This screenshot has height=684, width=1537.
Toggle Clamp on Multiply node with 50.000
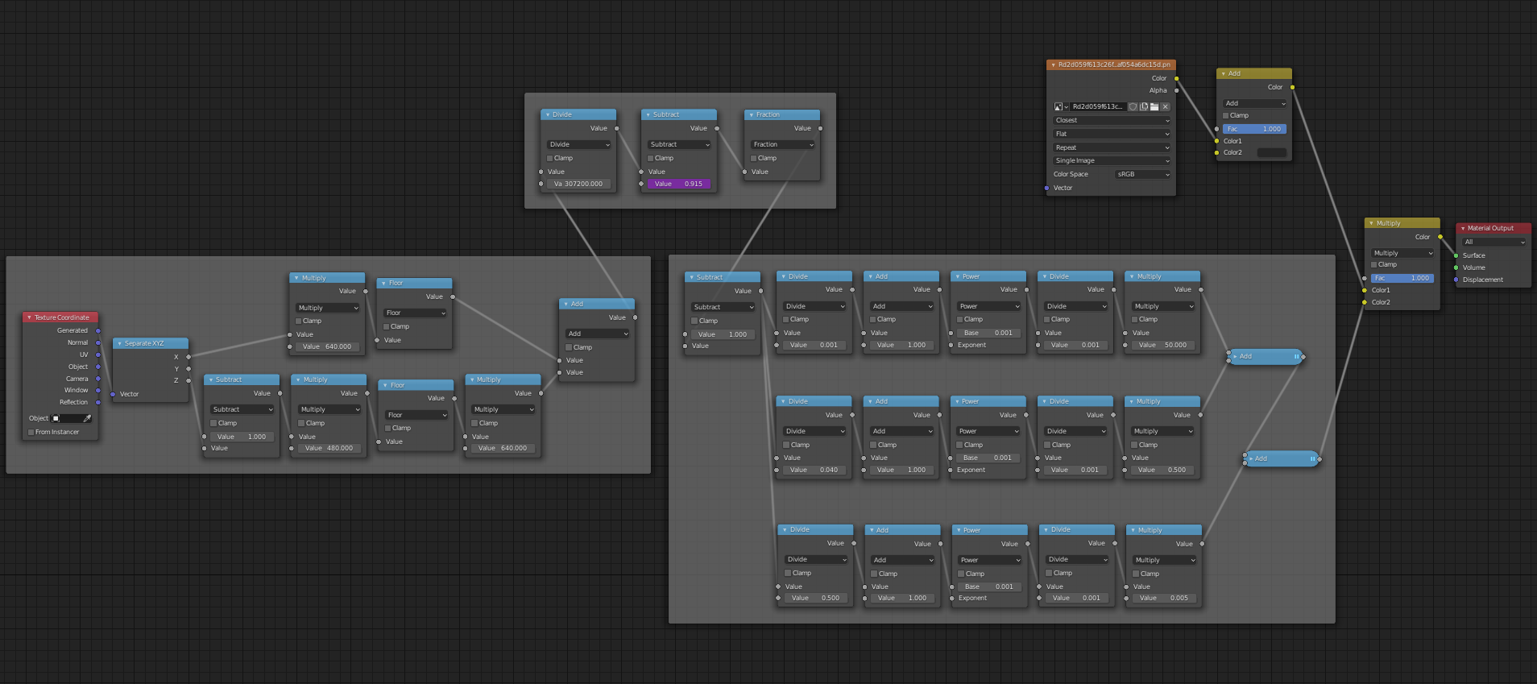(x=1135, y=319)
